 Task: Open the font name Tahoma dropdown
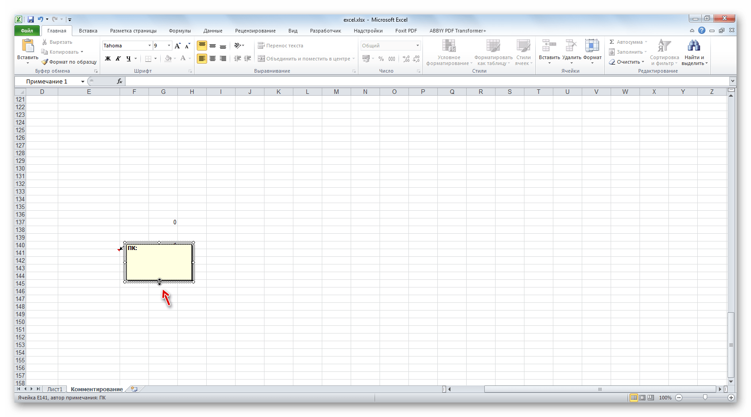pyautogui.click(x=149, y=46)
